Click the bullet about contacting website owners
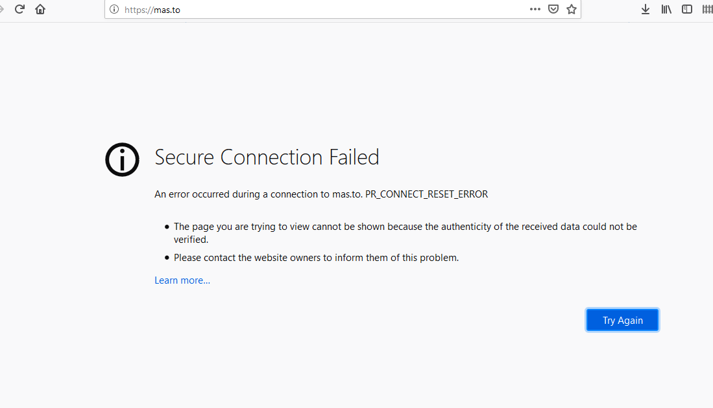Viewport: 713px width, 408px height. 316,258
